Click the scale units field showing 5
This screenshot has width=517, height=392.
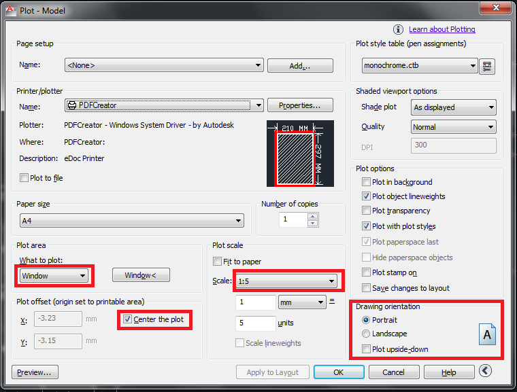point(256,323)
